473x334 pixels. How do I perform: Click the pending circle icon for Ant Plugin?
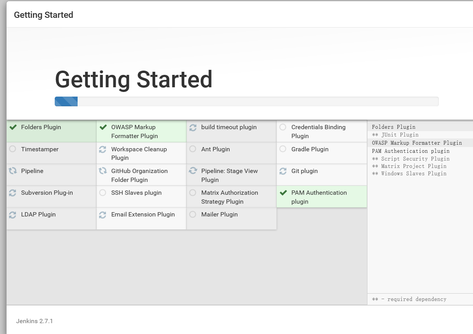[x=193, y=149]
